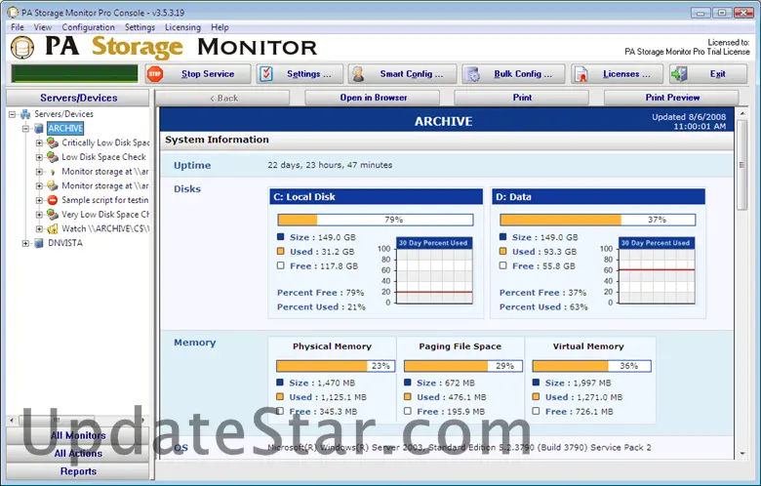Select the Low Disk Space Check monitor

point(103,157)
